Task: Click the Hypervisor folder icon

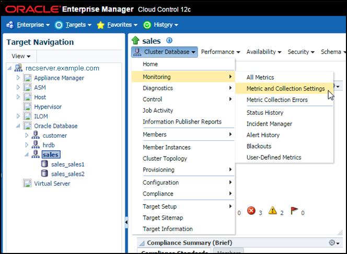Action: point(28,106)
